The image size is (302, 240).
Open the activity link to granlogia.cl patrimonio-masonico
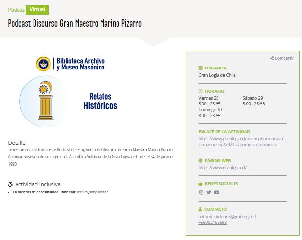241,142
